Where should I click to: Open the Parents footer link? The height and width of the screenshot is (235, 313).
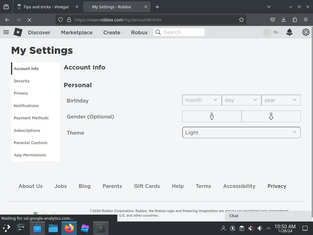click(112, 186)
